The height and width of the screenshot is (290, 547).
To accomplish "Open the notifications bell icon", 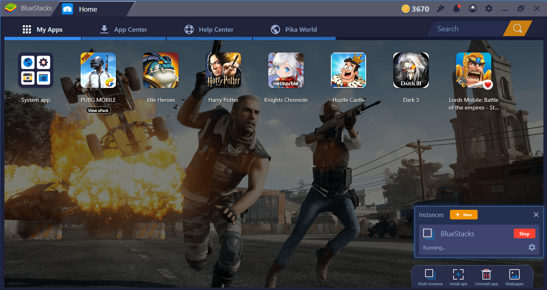I will (456, 8).
